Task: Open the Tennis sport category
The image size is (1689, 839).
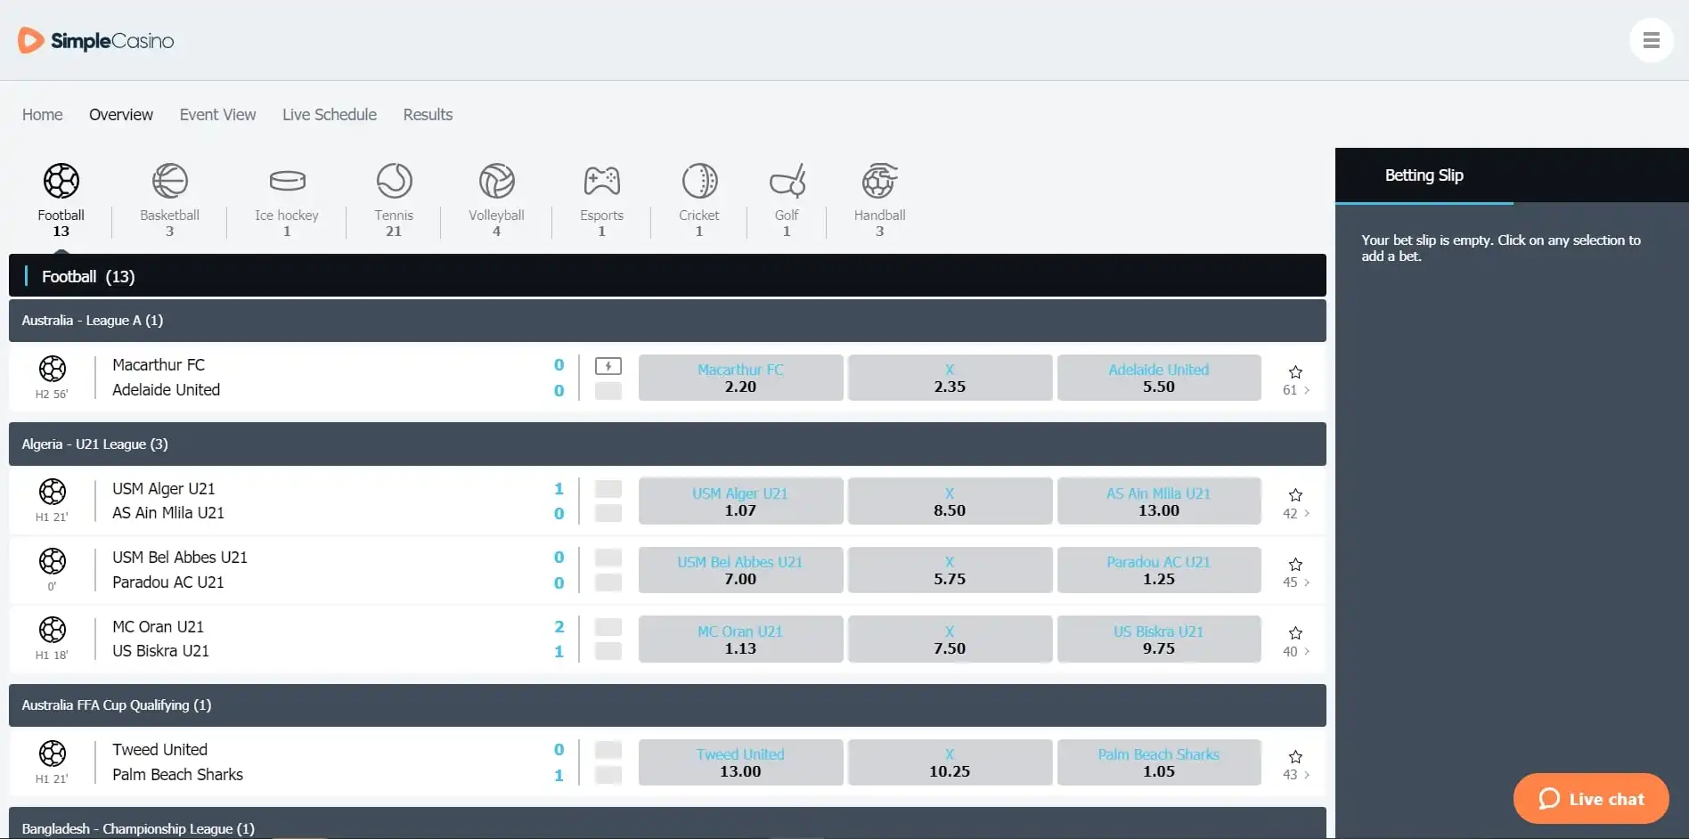Action: pyautogui.click(x=394, y=182)
